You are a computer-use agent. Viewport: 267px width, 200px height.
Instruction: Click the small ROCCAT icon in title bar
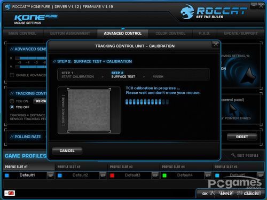click(7, 7)
